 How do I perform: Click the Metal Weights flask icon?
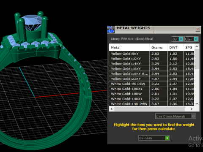pyautogui.click(x=111, y=30)
